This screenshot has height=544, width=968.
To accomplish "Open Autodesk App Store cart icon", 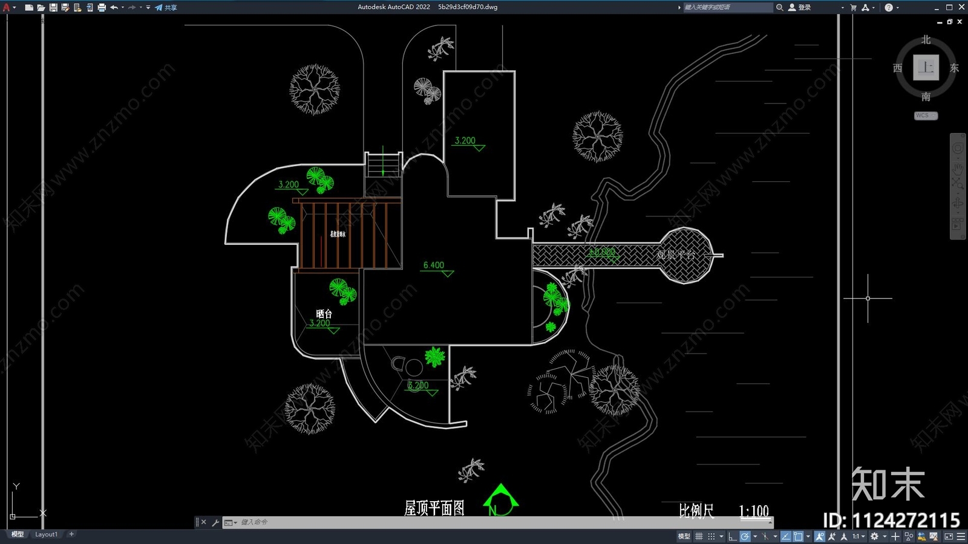I will [854, 7].
